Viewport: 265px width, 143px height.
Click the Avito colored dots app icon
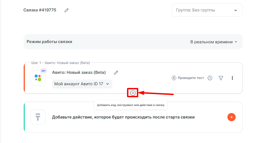coord(38,78)
